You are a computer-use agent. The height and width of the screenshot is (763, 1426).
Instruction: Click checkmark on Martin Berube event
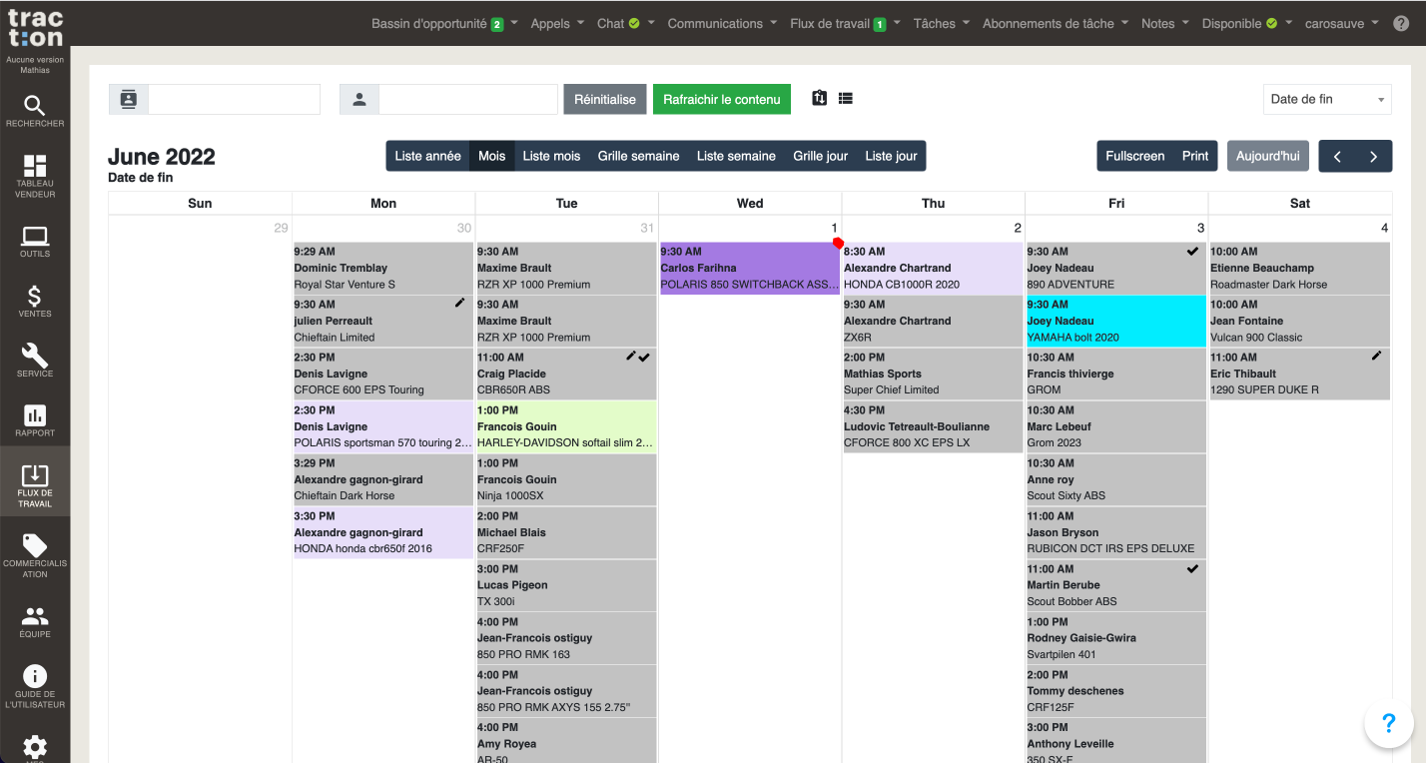pyautogui.click(x=1192, y=568)
